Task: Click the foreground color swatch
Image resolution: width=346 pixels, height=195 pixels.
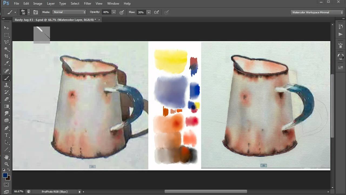Action: 5,175
